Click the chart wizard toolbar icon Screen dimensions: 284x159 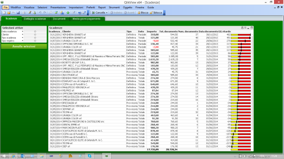(62, 12)
